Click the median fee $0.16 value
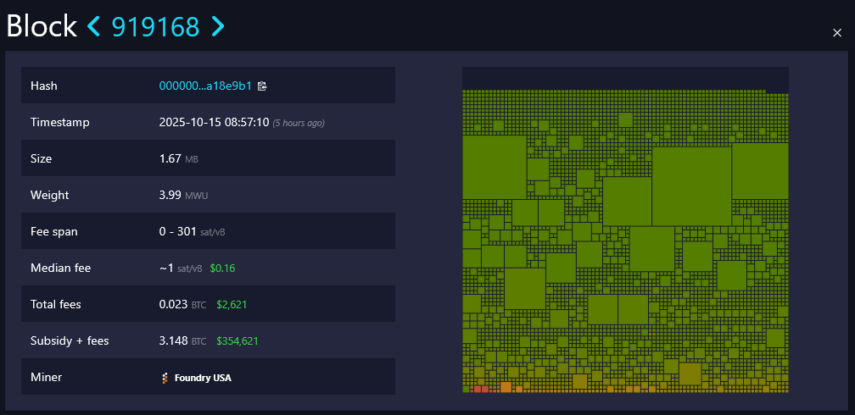Viewport: 855px width, 415px height. pyautogui.click(x=222, y=268)
